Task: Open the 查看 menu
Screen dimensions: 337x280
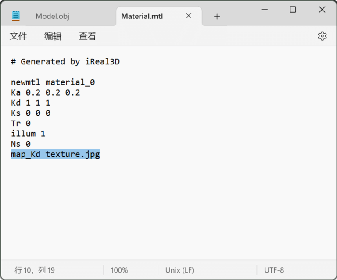Action: point(87,36)
